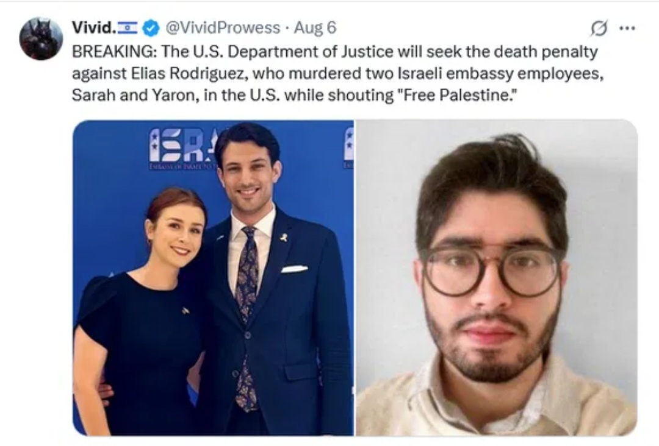The height and width of the screenshot is (446, 659).
Task: Open the @VividProwess handle link
Action: point(223,27)
